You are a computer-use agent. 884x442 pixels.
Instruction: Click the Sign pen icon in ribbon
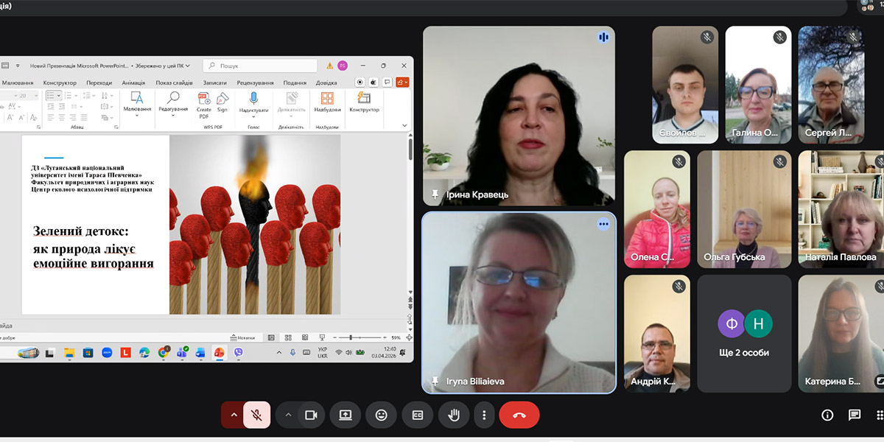222,102
